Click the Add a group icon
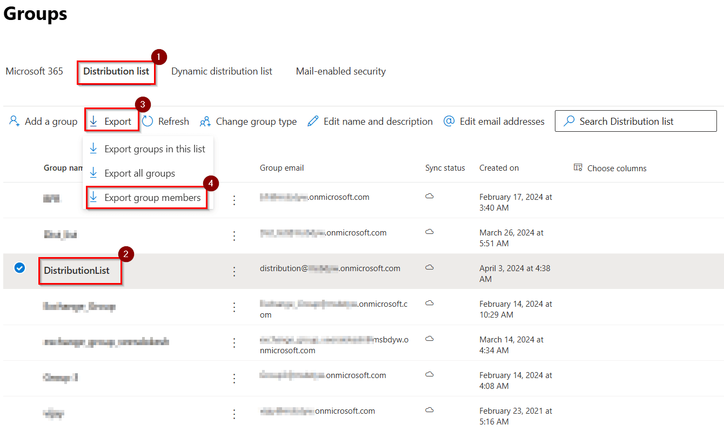724x431 pixels. [15, 122]
